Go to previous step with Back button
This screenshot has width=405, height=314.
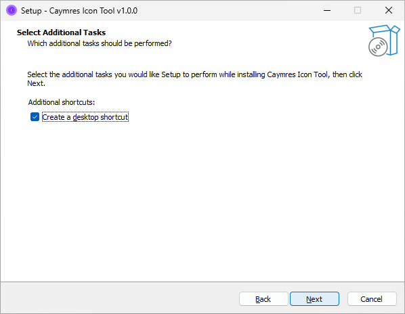click(x=263, y=299)
